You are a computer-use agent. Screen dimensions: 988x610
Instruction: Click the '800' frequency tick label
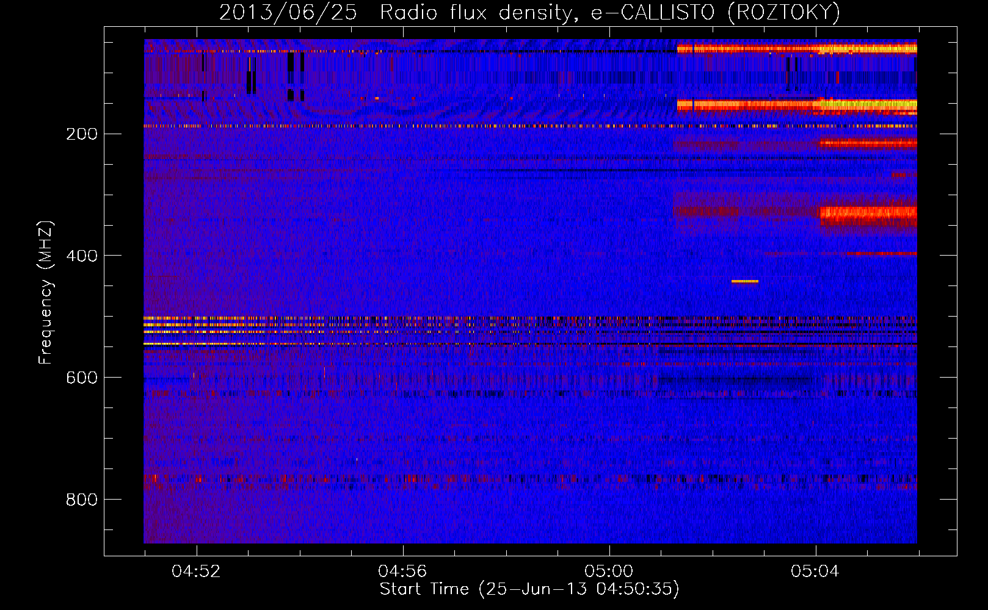[x=82, y=500]
